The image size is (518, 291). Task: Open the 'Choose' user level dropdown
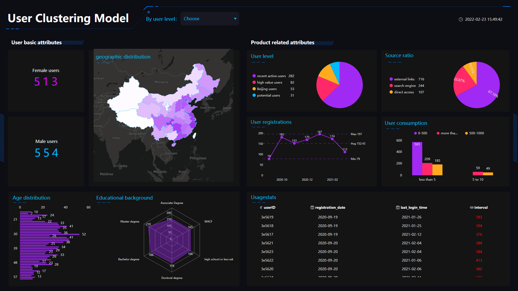[210, 19]
